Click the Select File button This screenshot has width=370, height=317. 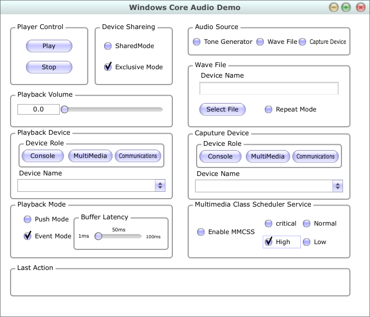pyautogui.click(x=222, y=109)
